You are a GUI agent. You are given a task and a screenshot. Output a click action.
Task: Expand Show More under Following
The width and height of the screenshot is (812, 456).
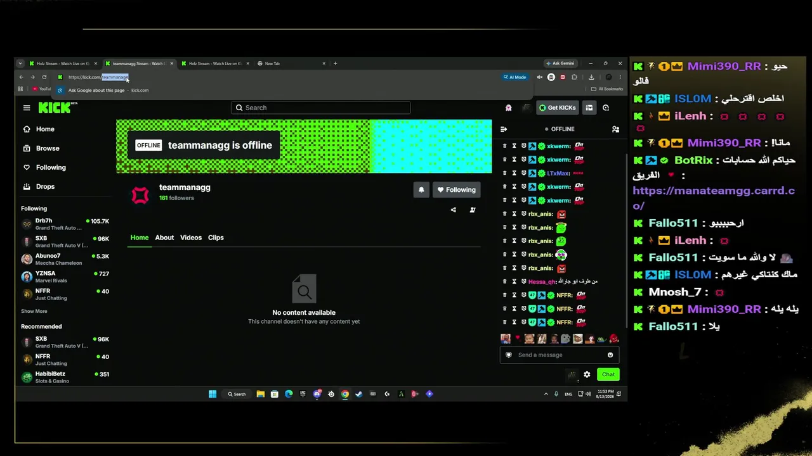click(x=34, y=311)
